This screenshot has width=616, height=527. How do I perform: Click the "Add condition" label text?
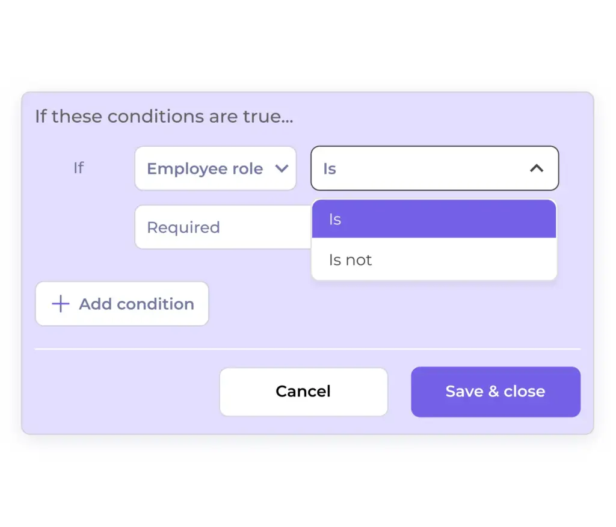[x=137, y=304]
